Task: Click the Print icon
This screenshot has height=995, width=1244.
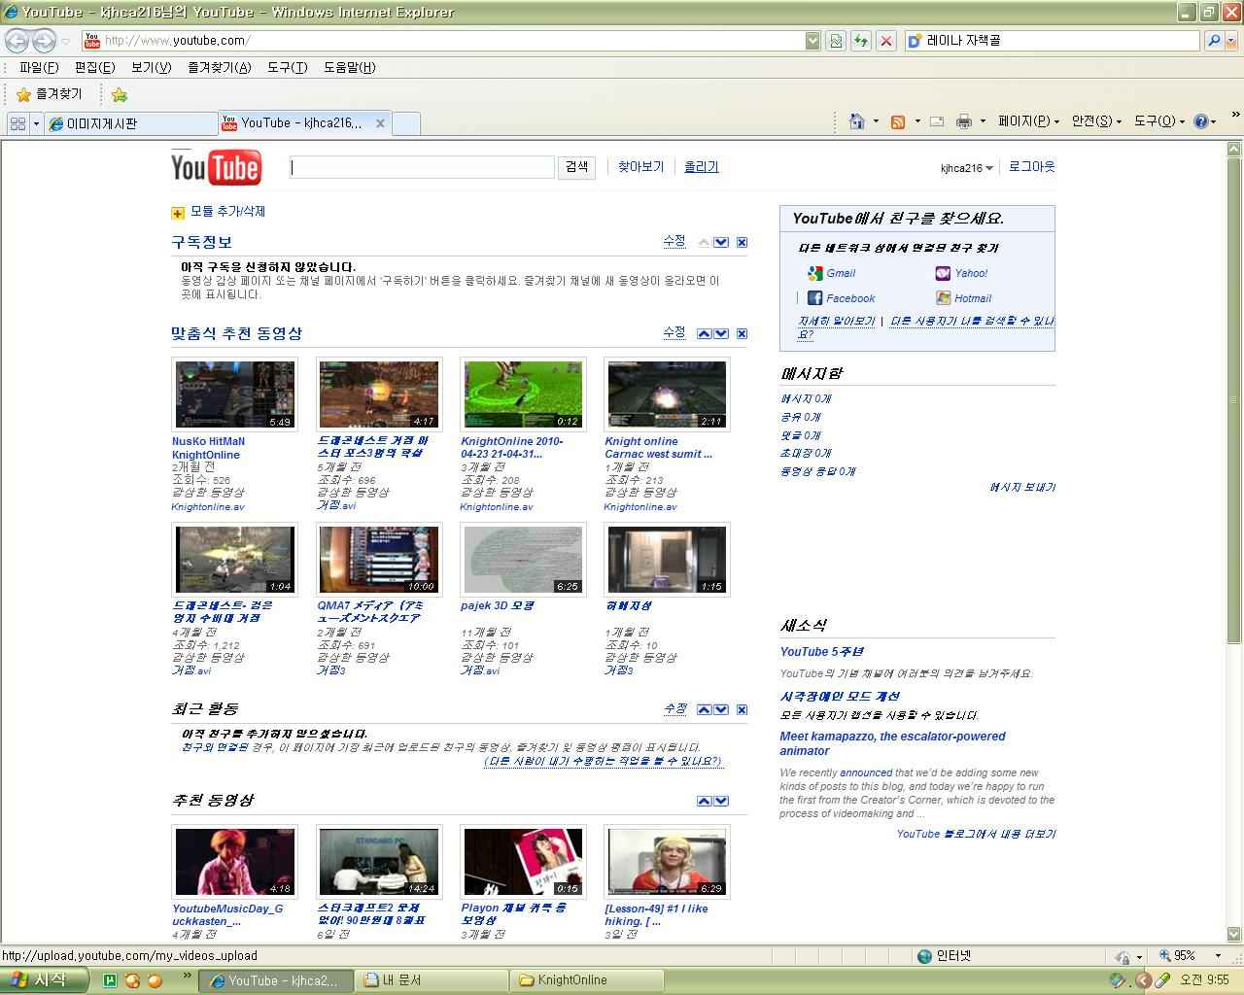Action: pos(964,121)
